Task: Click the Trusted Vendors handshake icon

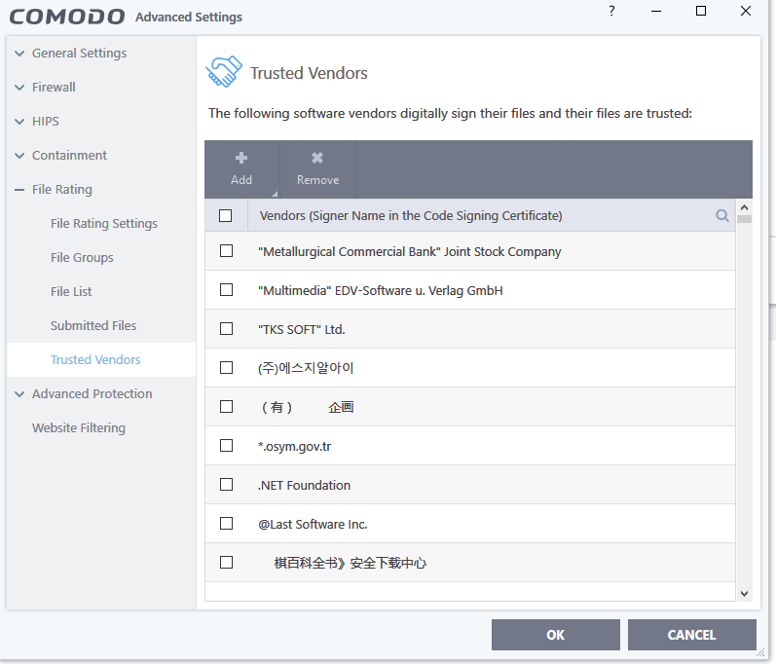Action: 224,72
